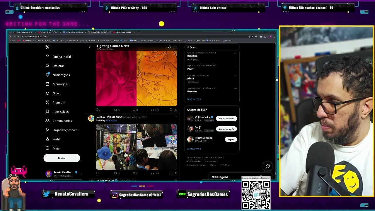Bookmark the red and orange artwork post
The image size is (375, 211).
coord(171,110)
